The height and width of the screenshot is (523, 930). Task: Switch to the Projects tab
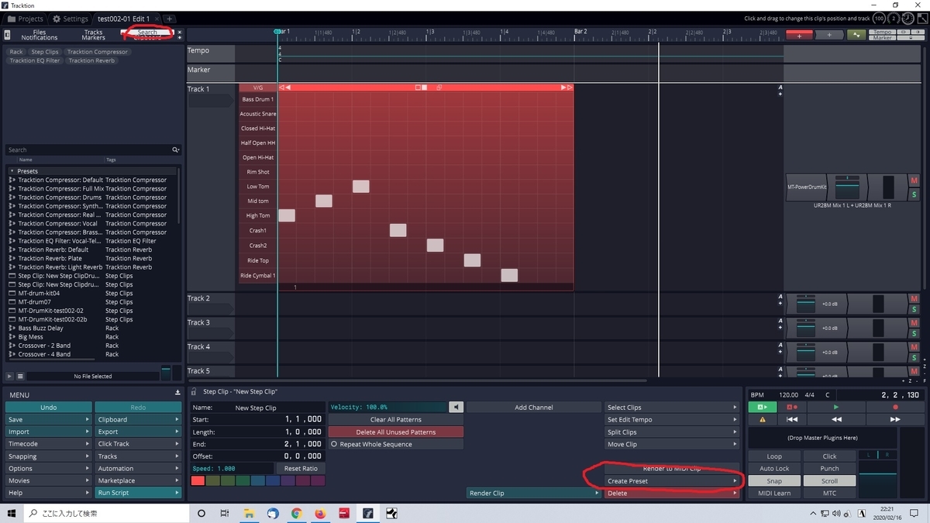point(25,19)
